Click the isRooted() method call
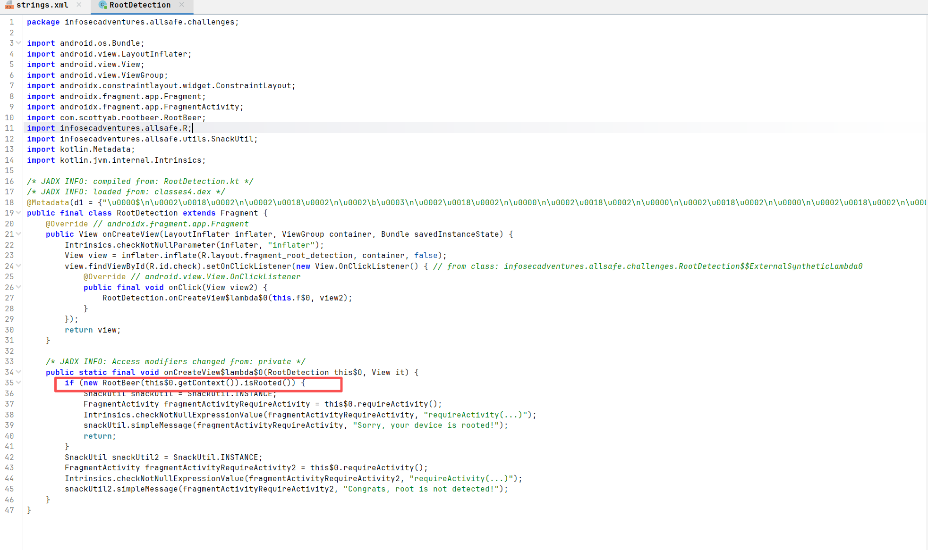This screenshot has width=928, height=550. coord(263,383)
